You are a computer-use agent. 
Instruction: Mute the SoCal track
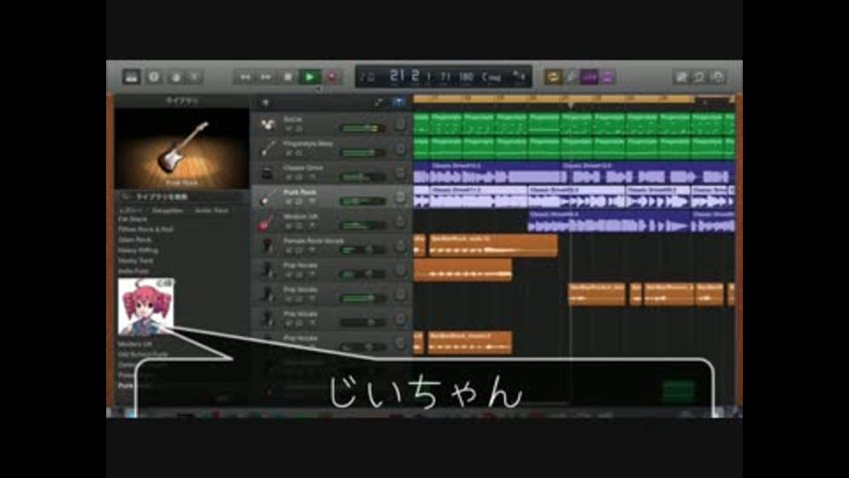click(x=289, y=128)
